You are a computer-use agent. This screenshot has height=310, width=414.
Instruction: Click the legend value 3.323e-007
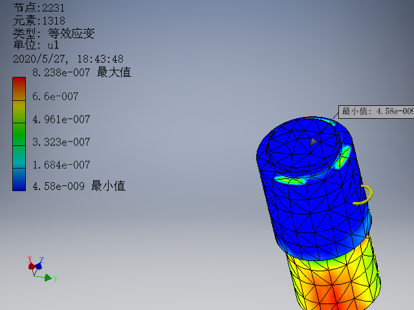coord(61,142)
